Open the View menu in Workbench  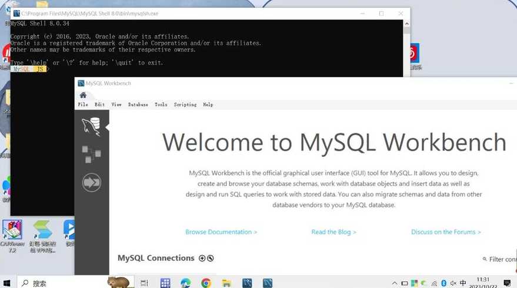click(116, 105)
